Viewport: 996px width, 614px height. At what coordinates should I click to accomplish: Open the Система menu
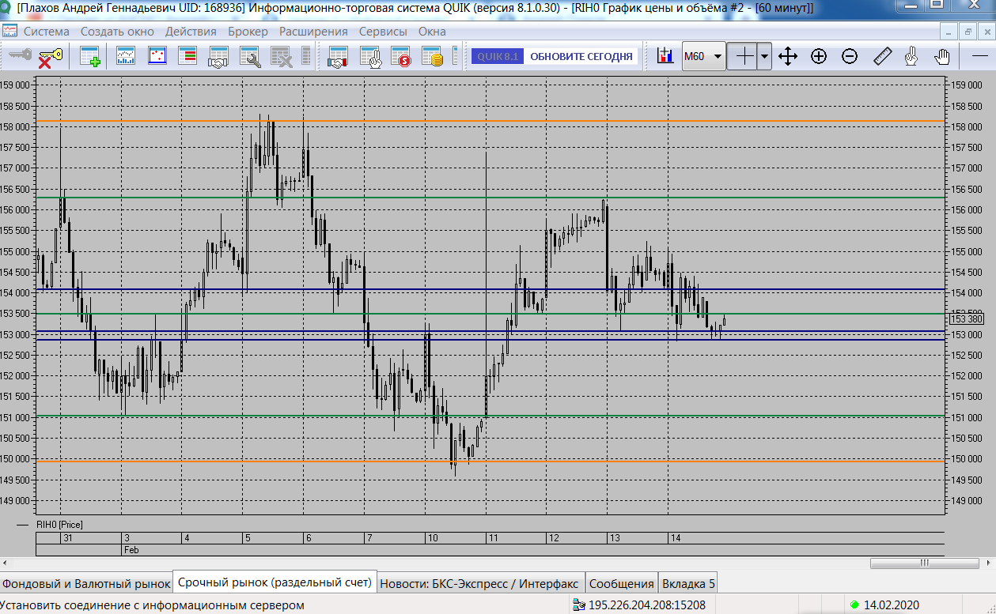[47, 32]
